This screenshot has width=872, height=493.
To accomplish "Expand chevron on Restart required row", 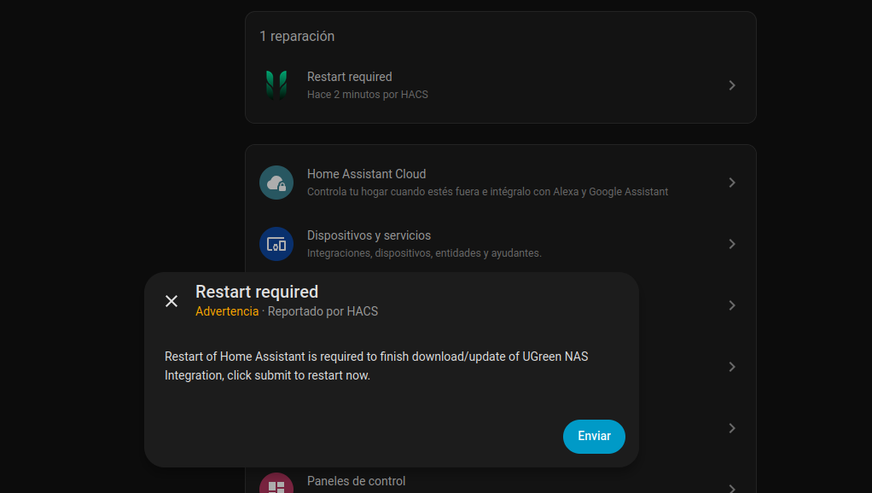I will pyautogui.click(x=731, y=85).
